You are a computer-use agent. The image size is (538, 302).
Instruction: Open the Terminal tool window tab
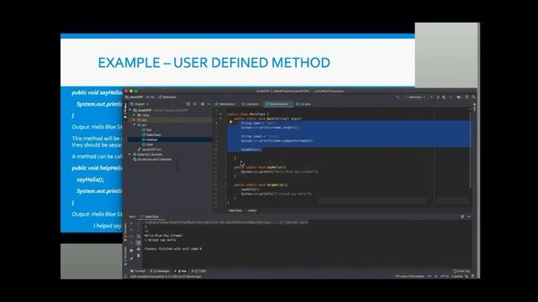point(138,271)
